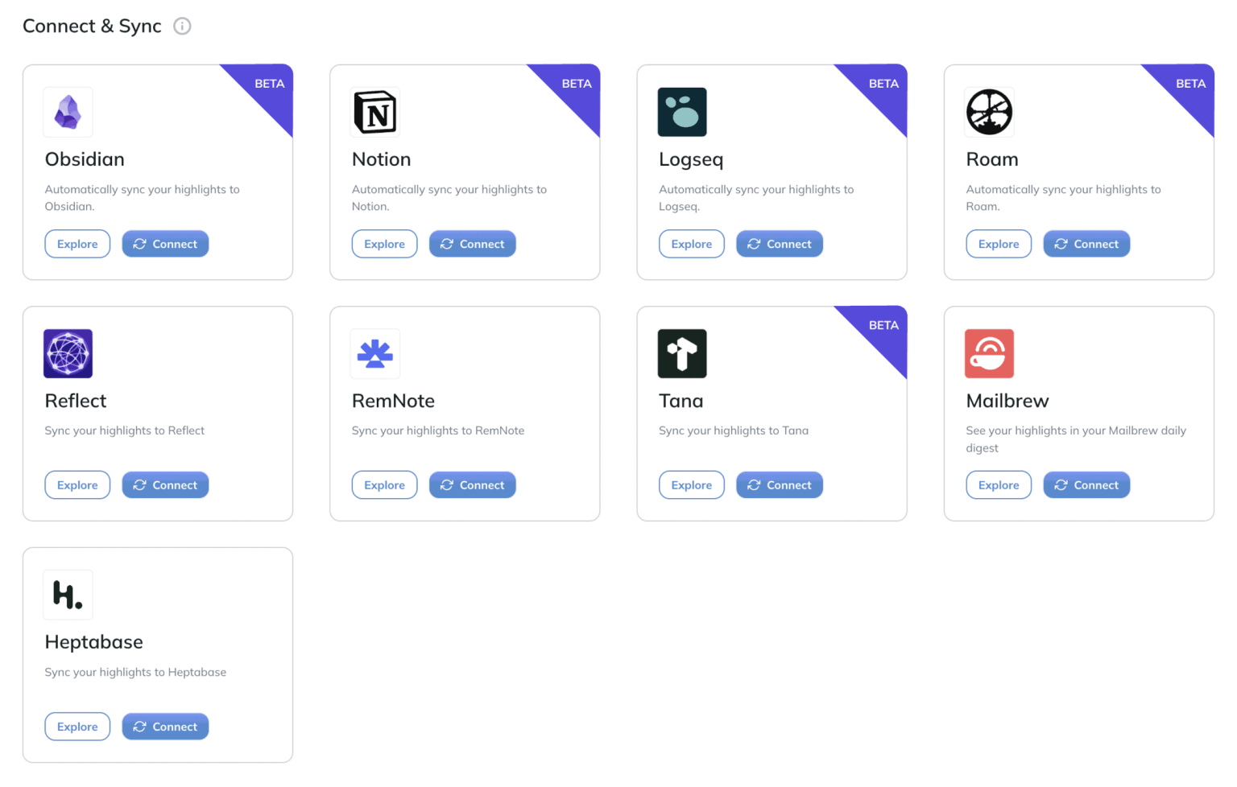Click the Mailbrew app icon
Screen dimensions: 1237x787
pos(989,353)
